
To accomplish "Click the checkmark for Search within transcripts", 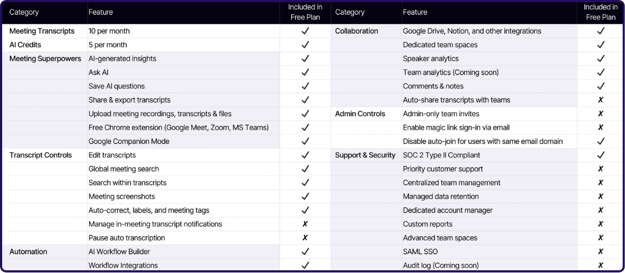I will [x=305, y=182].
